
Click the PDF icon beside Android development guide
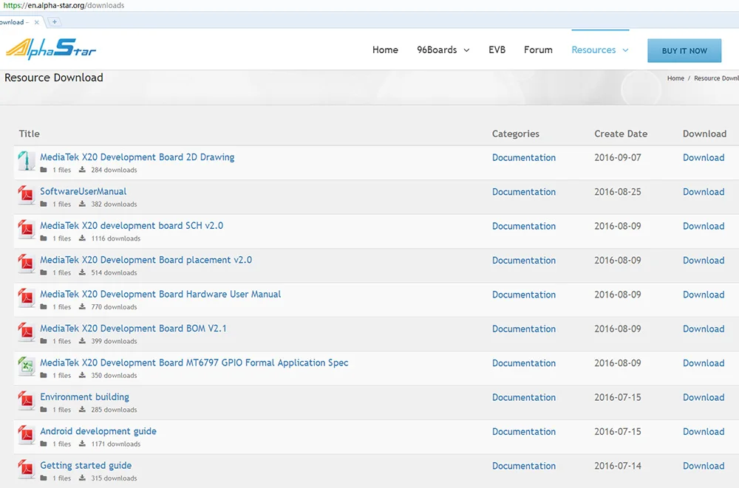[x=27, y=436]
